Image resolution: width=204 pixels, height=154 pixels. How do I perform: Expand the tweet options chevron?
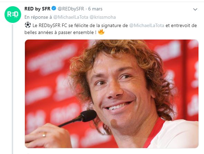coord(195,9)
